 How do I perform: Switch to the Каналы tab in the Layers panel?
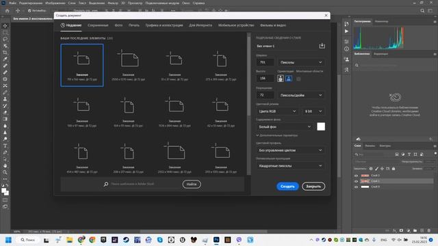pos(370,146)
